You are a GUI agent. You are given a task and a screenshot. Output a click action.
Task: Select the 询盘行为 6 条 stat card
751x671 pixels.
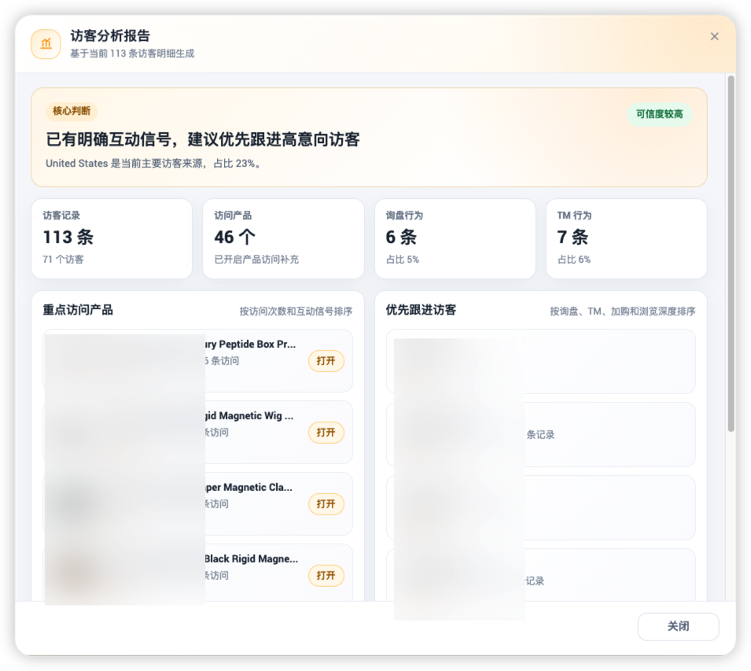tap(455, 238)
